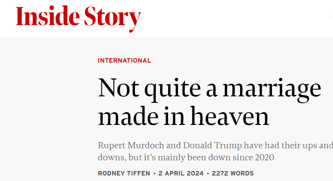Screen dimensions: 333x181
Task: Click headline line "made in heaven"
Action: pos(183,116)
